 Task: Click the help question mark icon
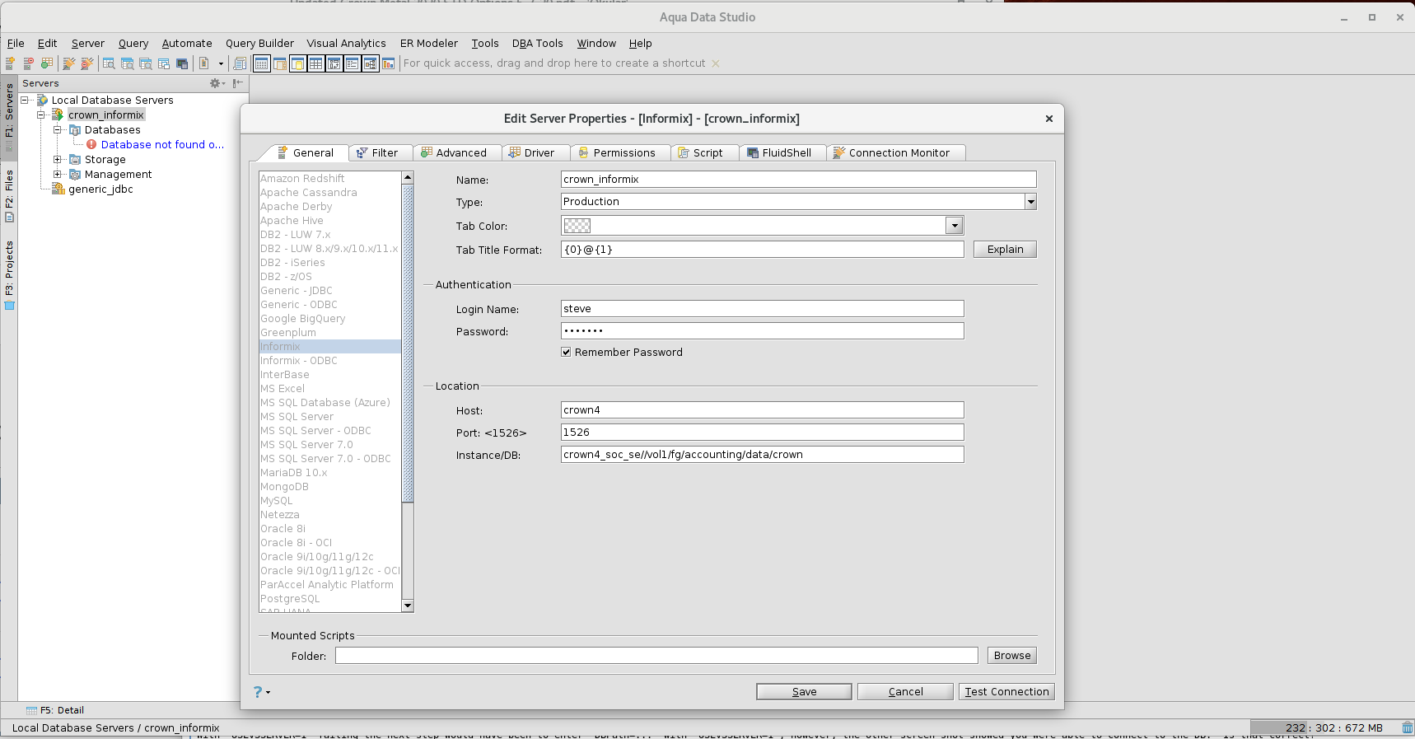pos(258,692)
